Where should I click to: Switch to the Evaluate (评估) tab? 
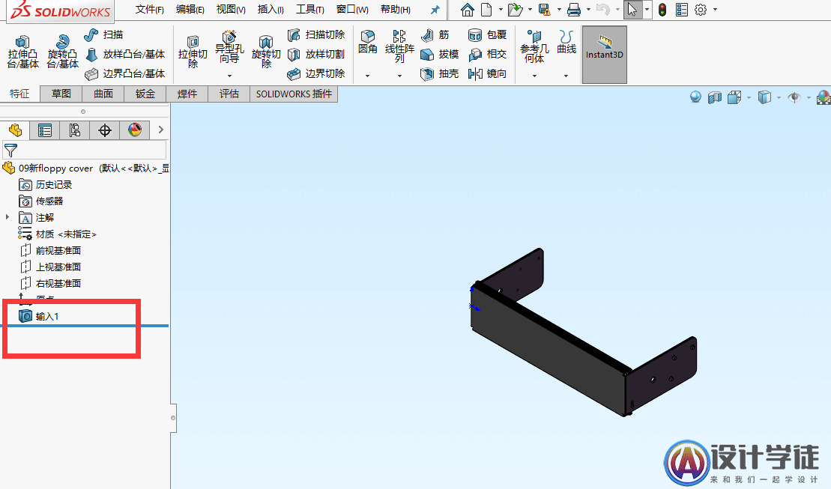(229, 94)
